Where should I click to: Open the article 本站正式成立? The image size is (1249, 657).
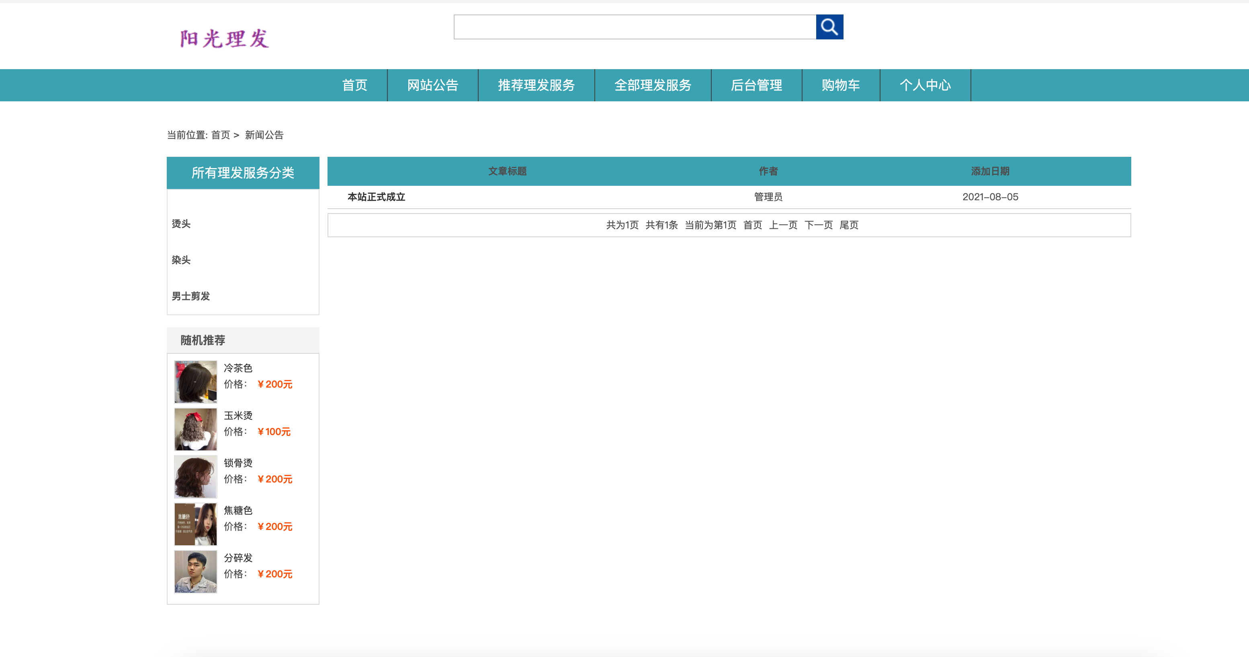pyautogui.click(x=376, y=197)
